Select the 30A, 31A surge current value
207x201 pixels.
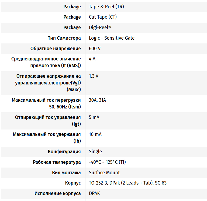tap(97, 100)
